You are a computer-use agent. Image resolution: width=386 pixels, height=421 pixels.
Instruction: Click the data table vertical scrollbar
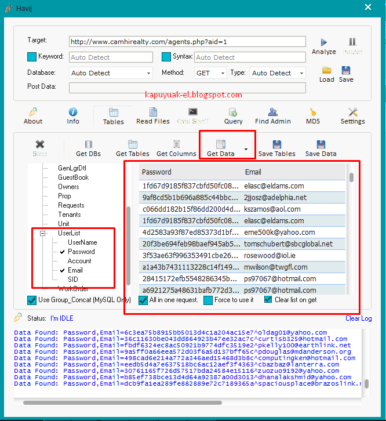click(x=351, y=177)
